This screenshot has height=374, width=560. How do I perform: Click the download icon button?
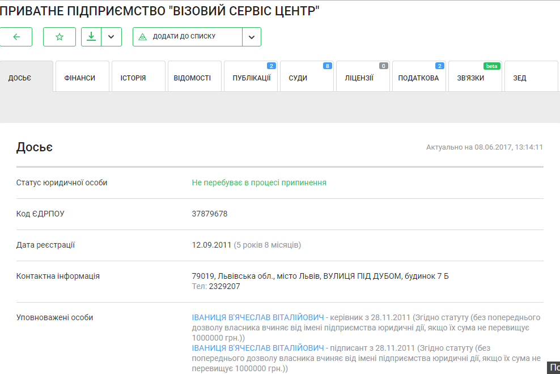pos(91,37)
